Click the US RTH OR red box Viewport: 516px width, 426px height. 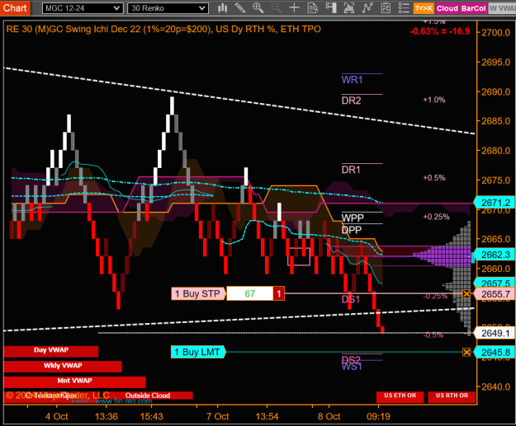[x=452, y=396]
